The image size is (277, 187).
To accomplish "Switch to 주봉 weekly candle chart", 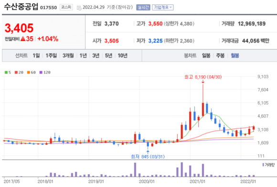I will (x=220, y=55).
